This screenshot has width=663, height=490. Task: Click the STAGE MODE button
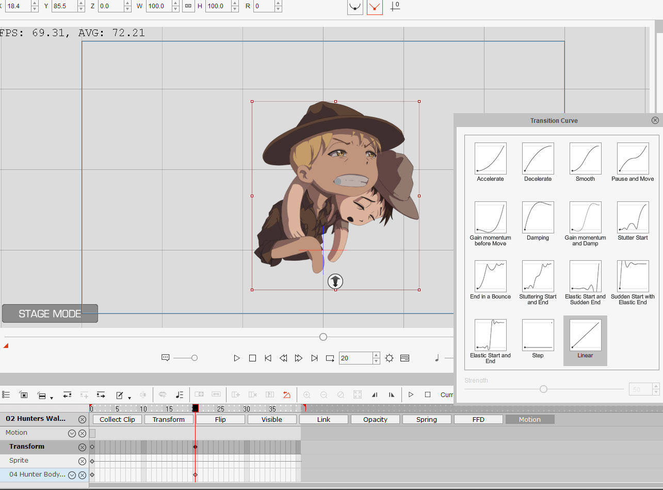[x=50, y=313]
